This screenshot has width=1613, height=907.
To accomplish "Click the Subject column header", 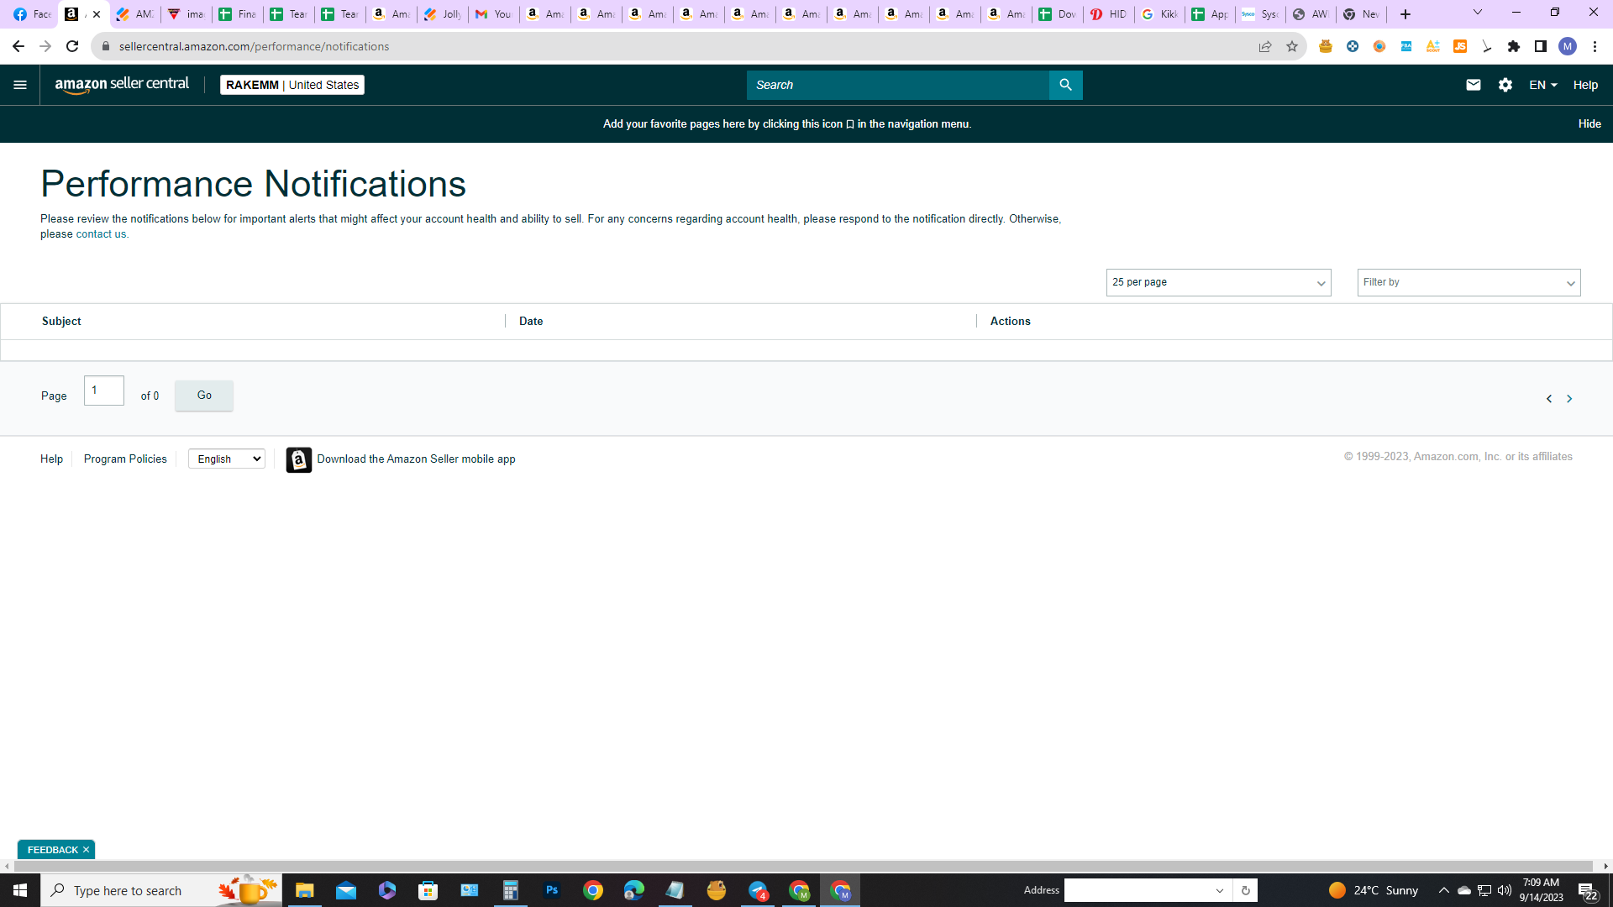I will [x=61, y=321].
